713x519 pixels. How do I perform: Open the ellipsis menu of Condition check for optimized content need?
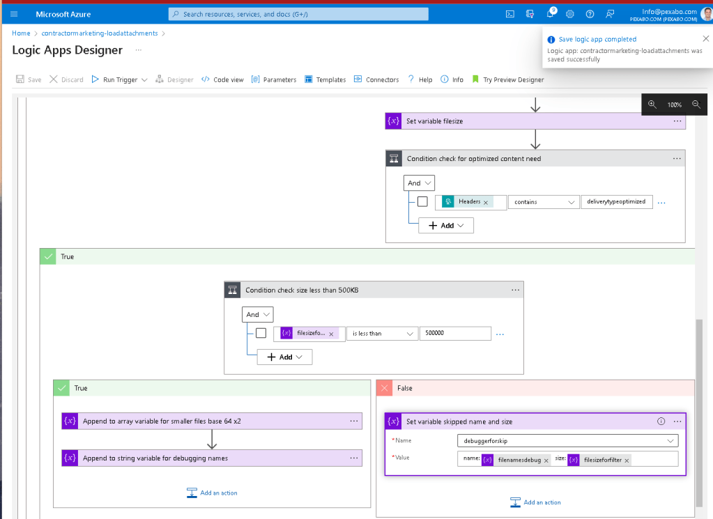(x=677, y=159)
